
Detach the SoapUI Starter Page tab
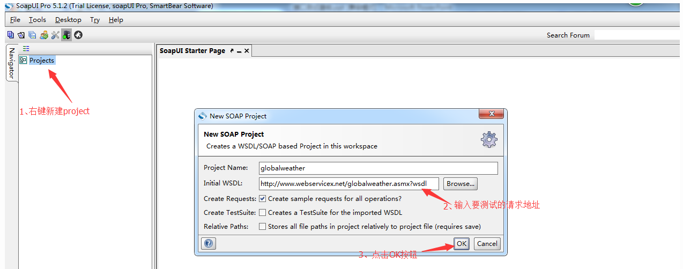(232, 51)
